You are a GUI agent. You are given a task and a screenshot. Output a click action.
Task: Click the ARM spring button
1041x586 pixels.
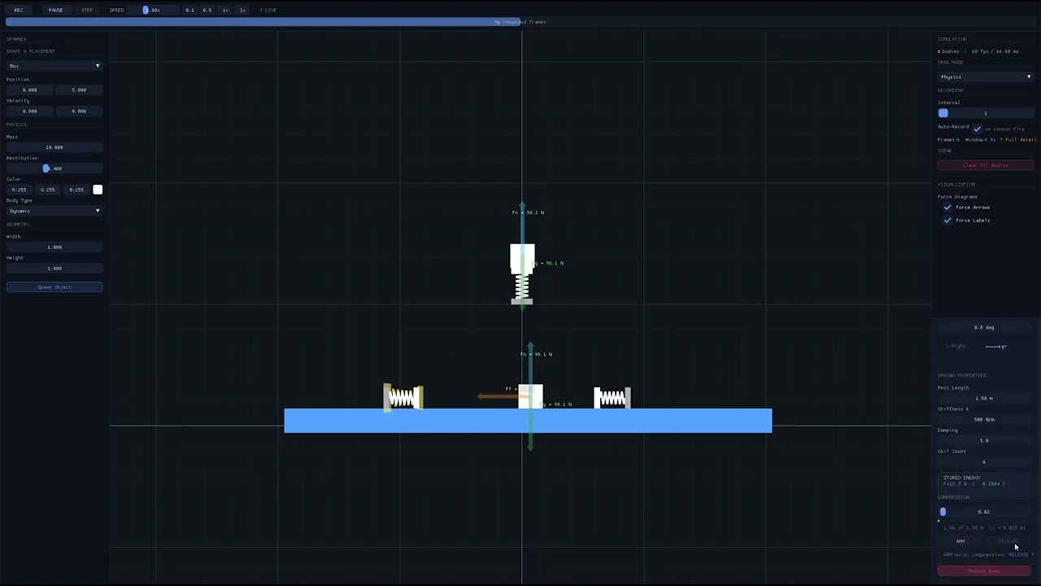click(x=960, y=541)
